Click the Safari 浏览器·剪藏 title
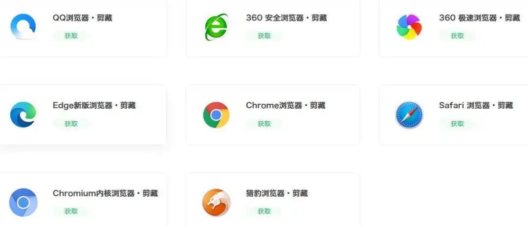This screenshot has width=528, height=226. [476, 105]
